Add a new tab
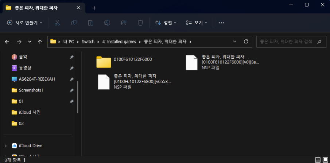The height and width of the screenshot is (163, 330). (x=94, y=8)
